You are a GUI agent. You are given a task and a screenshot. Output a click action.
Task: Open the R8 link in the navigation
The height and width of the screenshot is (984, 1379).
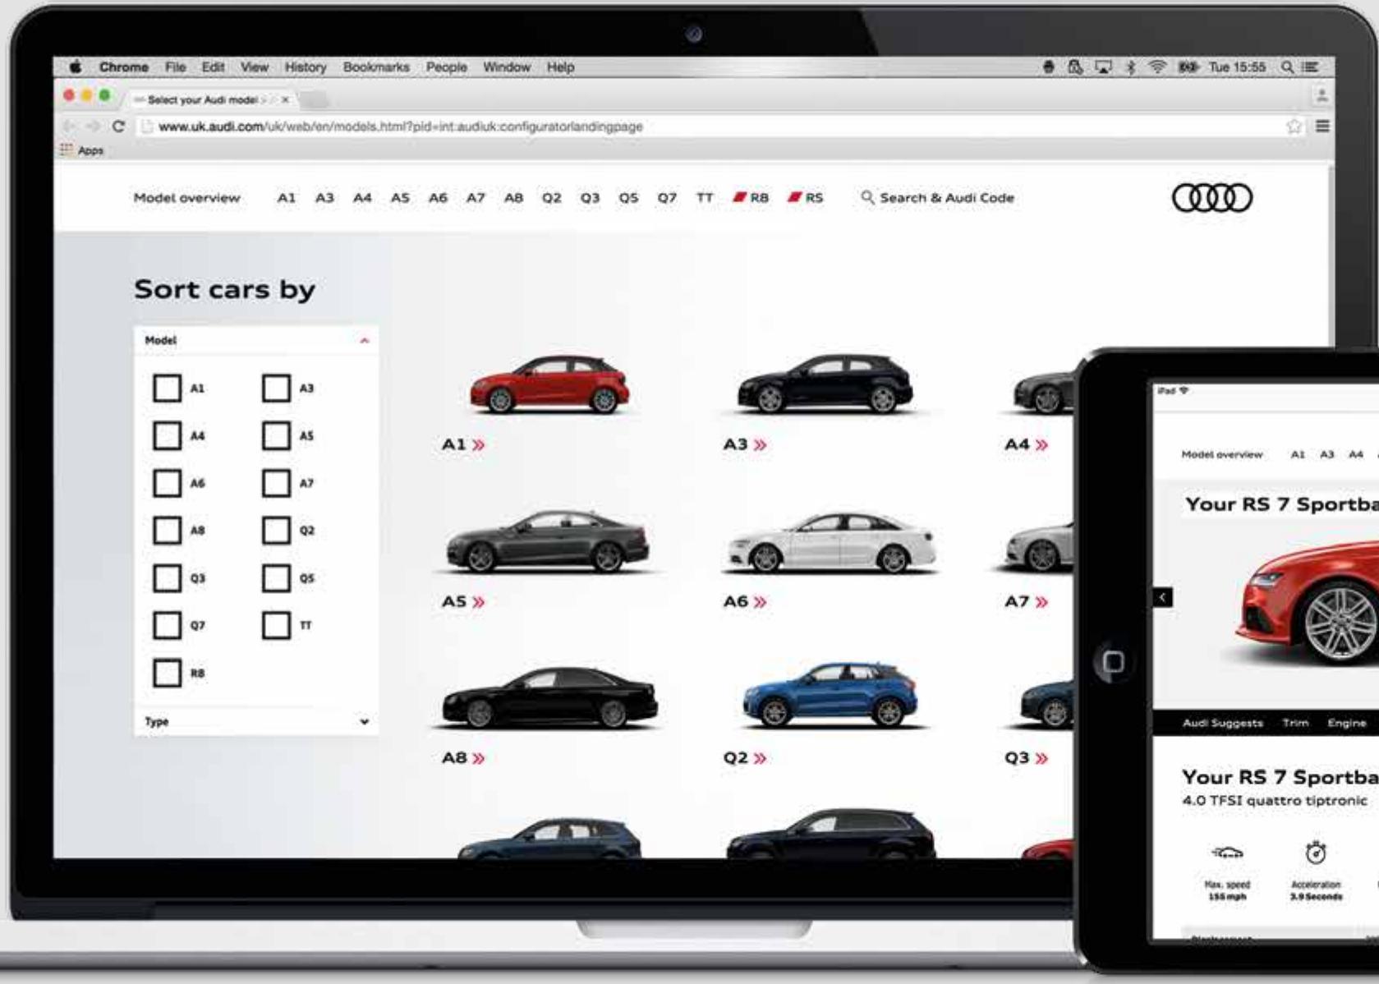pos(751,198)
